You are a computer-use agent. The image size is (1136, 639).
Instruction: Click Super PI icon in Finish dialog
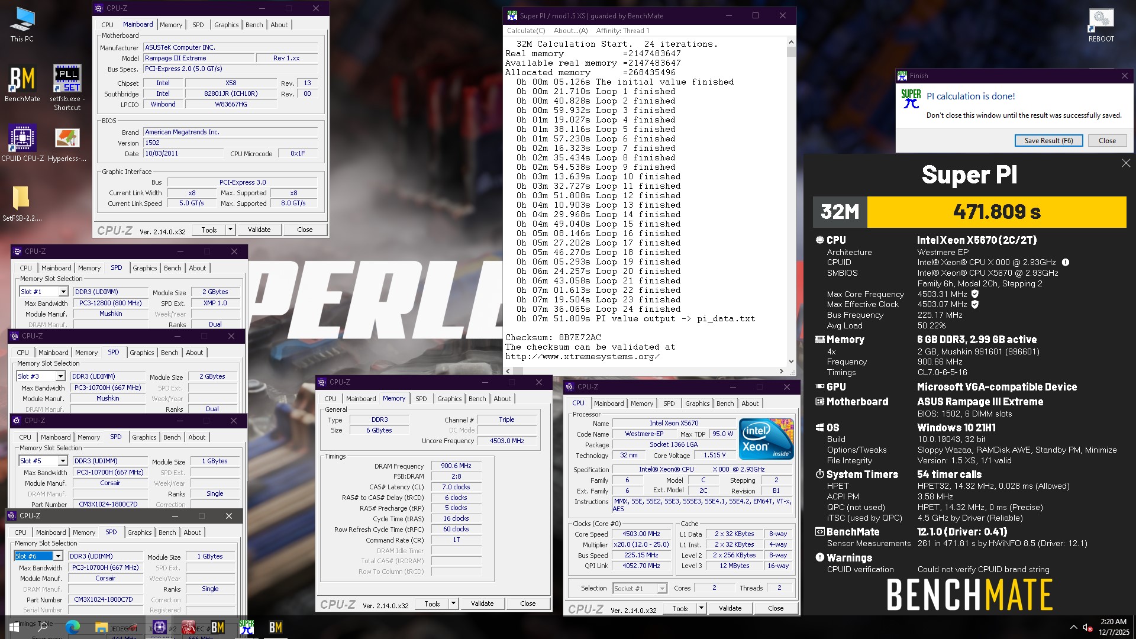coord(911,99)
